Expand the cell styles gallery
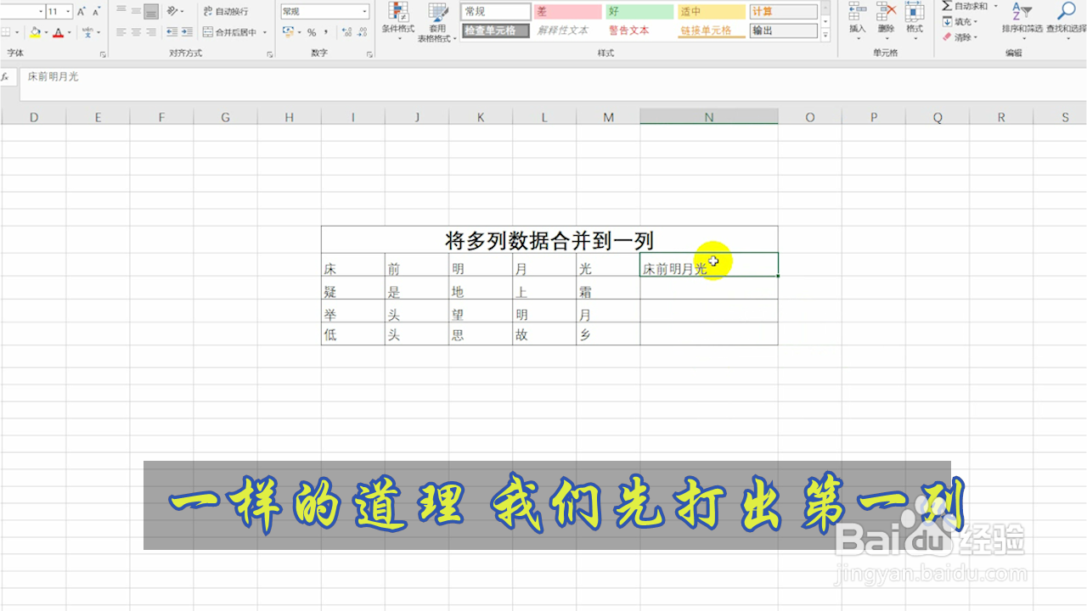The image size is (1087, 611). point(825,34)
